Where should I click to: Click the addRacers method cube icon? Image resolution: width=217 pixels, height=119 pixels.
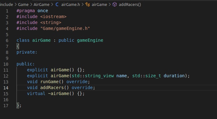point(115,5)
